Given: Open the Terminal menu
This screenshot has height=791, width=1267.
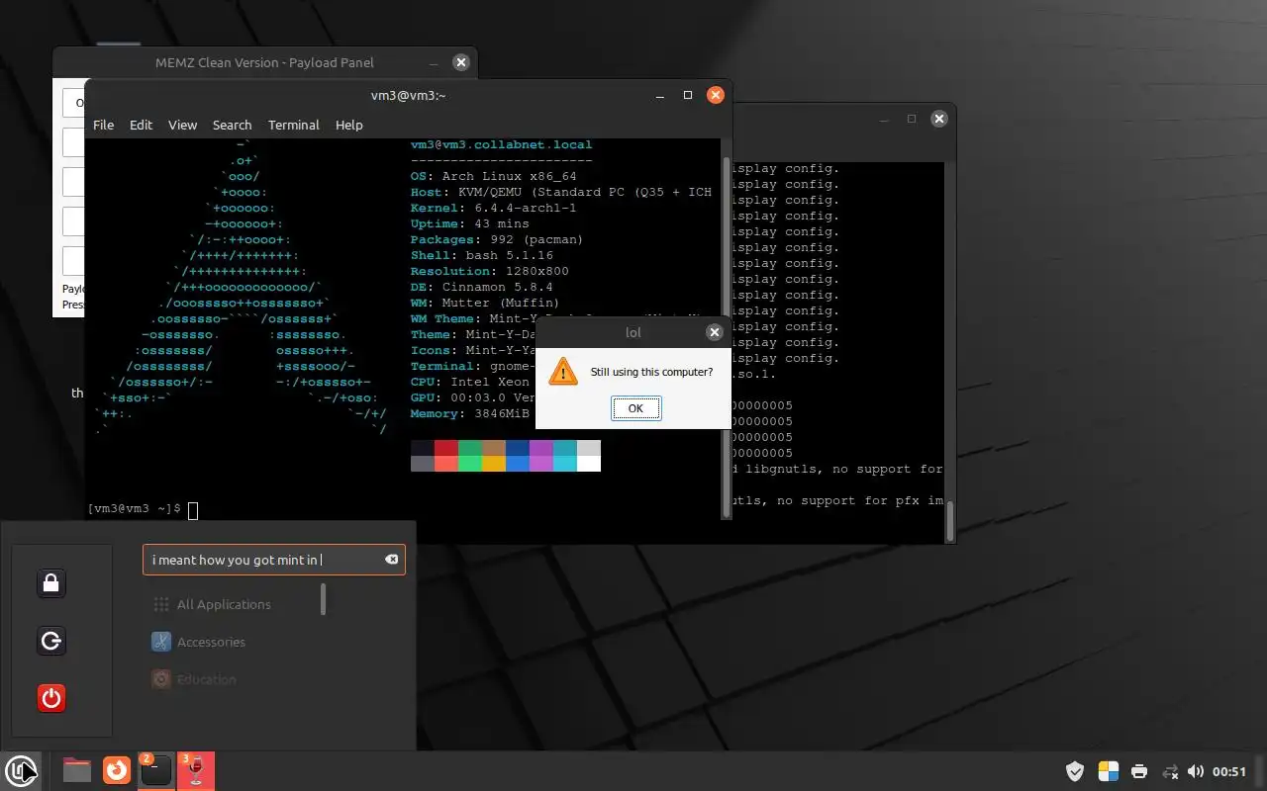Looking at the screenshot, I should pyautogui.click(x=293, y=125).
